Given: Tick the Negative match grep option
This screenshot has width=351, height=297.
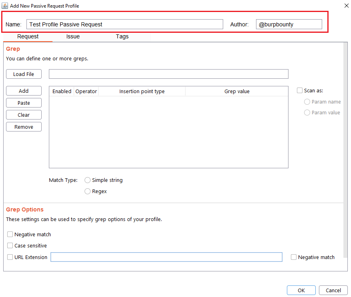Looking at the screenshot, I should [x=10, y=234].
